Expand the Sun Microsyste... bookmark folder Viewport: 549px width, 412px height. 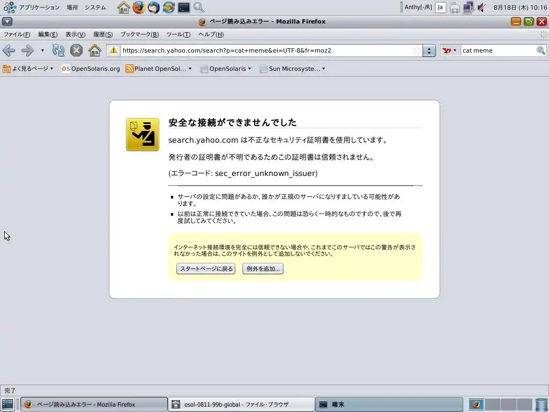293,69
